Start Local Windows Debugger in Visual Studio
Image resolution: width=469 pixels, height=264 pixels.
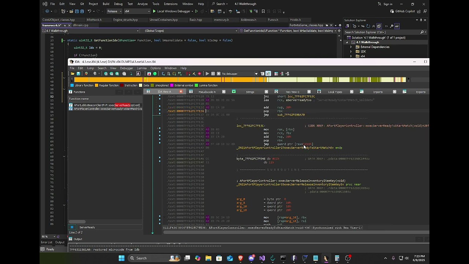172,11
